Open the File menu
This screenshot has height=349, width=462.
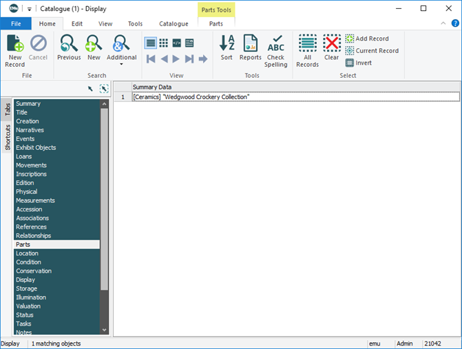pyautogui.click(x=16, y=23)
